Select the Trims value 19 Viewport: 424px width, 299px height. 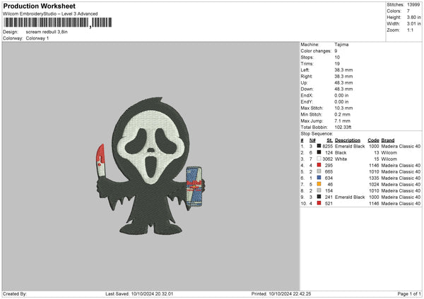(x=337, y=63)
